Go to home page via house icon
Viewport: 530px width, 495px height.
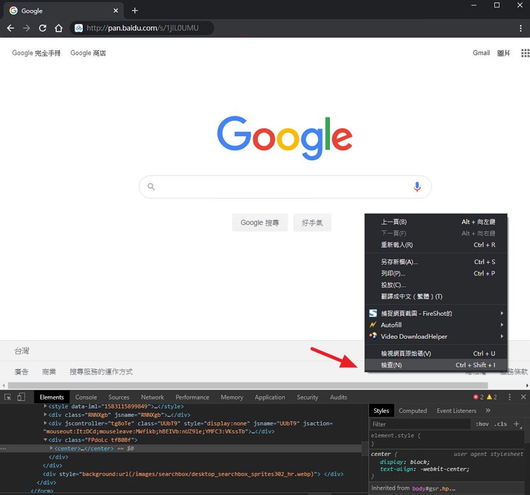59,28
